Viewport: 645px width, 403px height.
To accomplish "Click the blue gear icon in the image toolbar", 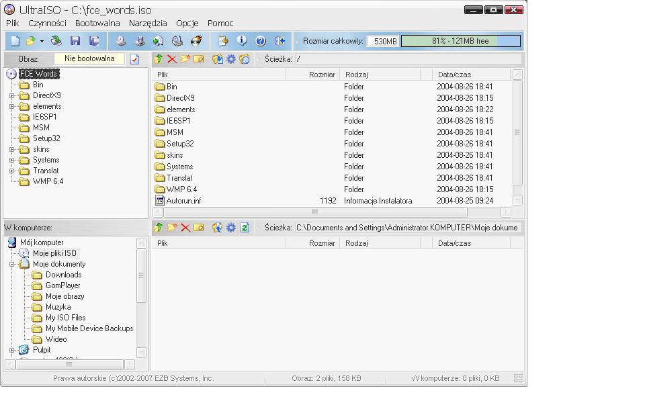I will (230, 59).
